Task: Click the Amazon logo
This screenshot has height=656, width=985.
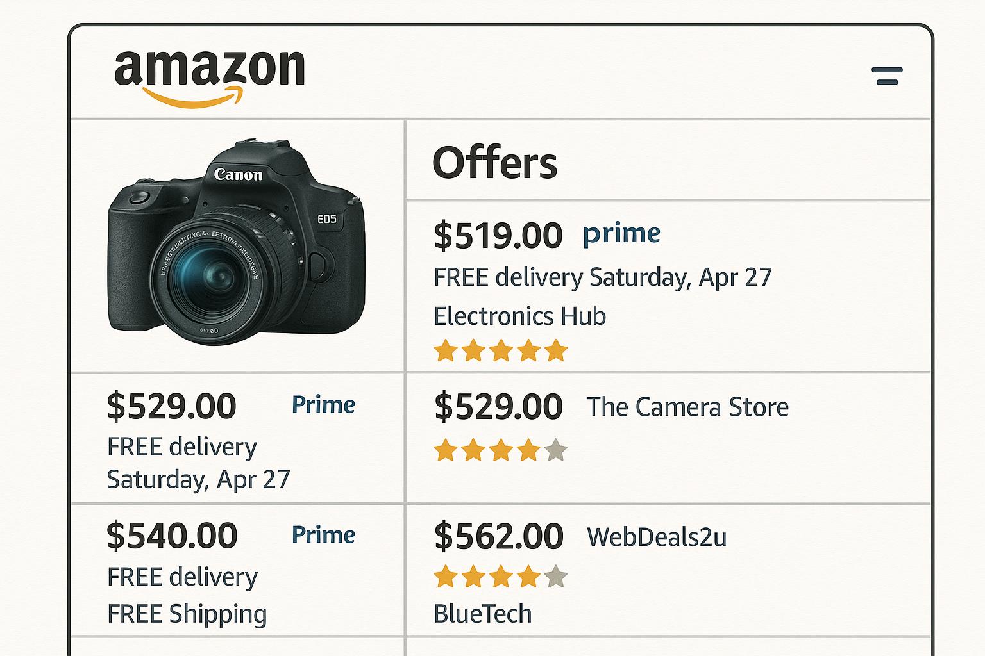Action: pyautogui.click(x=208, y=74)
